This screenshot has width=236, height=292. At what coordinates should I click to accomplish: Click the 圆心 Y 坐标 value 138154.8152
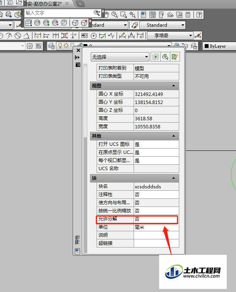(156, 102)
